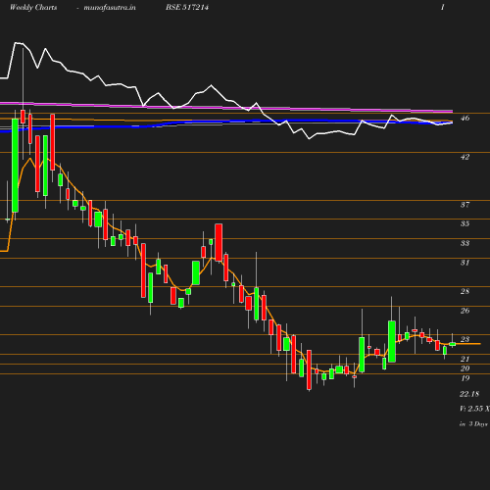The image size is (490, 490).
Task: Click the latest green candle at chart end
Action: click(453, 344)
